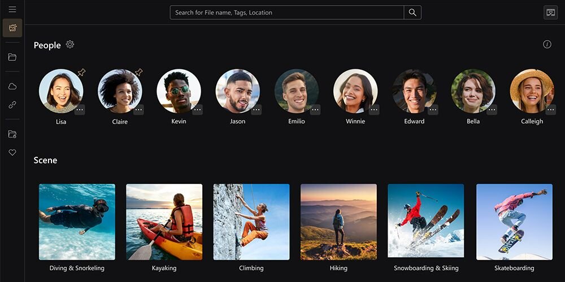565x282 pixels.
Task: Click the name label "Jason"
Action: point(237,121)
